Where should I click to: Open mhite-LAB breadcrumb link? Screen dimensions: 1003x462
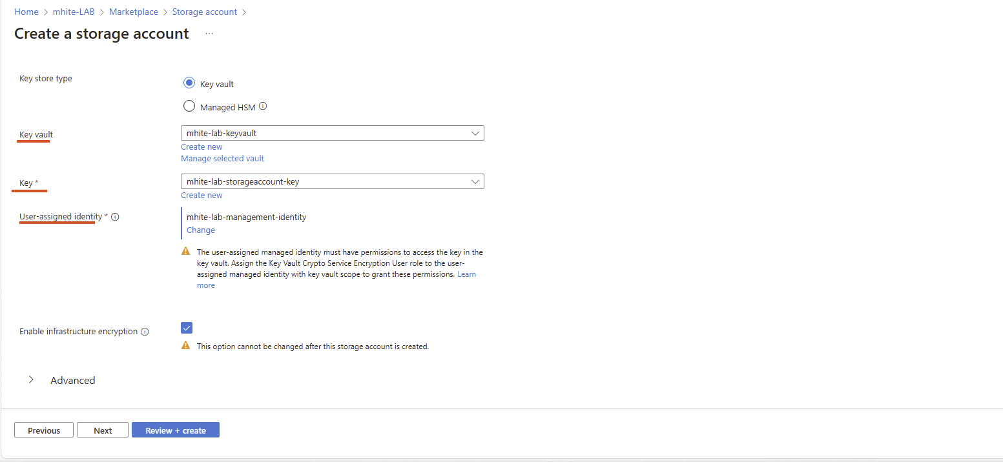tap(74, 12)
